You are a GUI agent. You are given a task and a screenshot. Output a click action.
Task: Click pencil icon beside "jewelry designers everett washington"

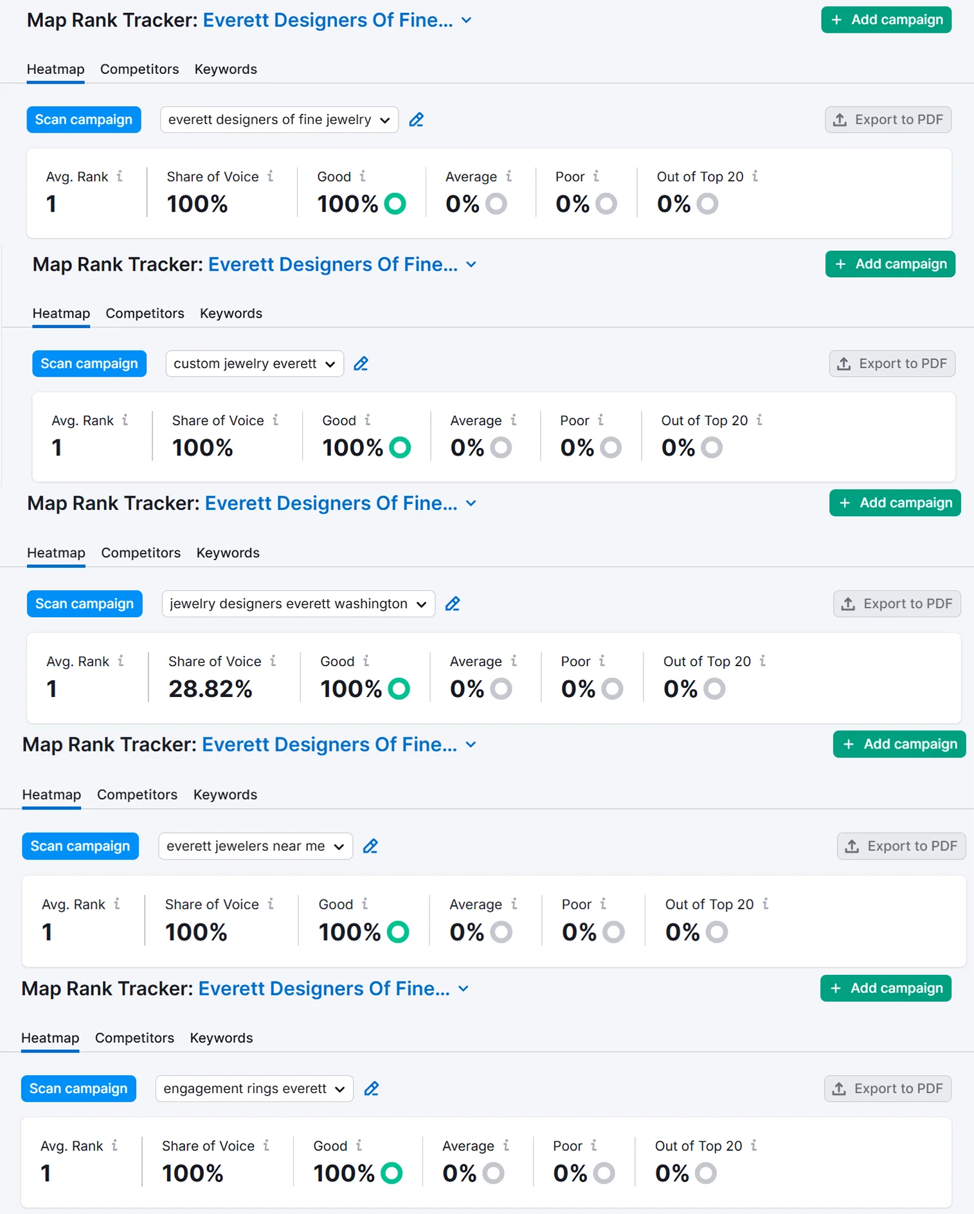point(453,604)
